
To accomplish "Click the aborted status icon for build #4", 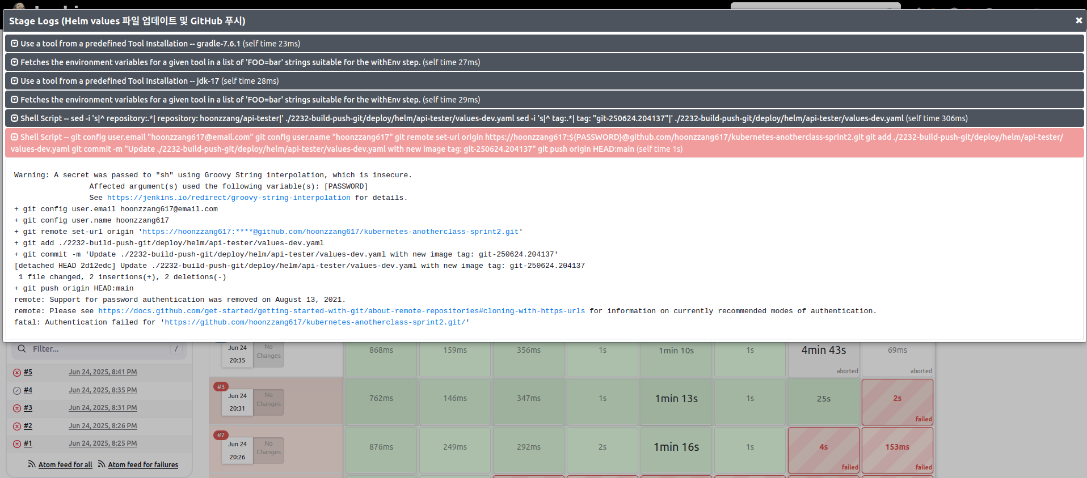I will [17, 391].
